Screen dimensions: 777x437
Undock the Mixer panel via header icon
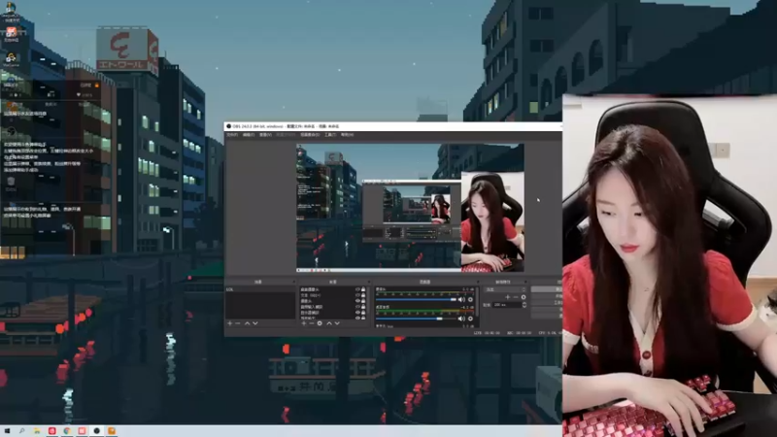tap(478, 282)
